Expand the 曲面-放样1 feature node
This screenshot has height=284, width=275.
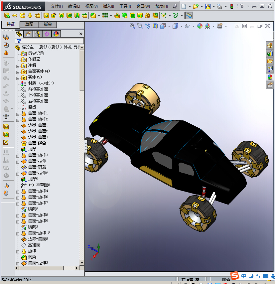[18, 114]
